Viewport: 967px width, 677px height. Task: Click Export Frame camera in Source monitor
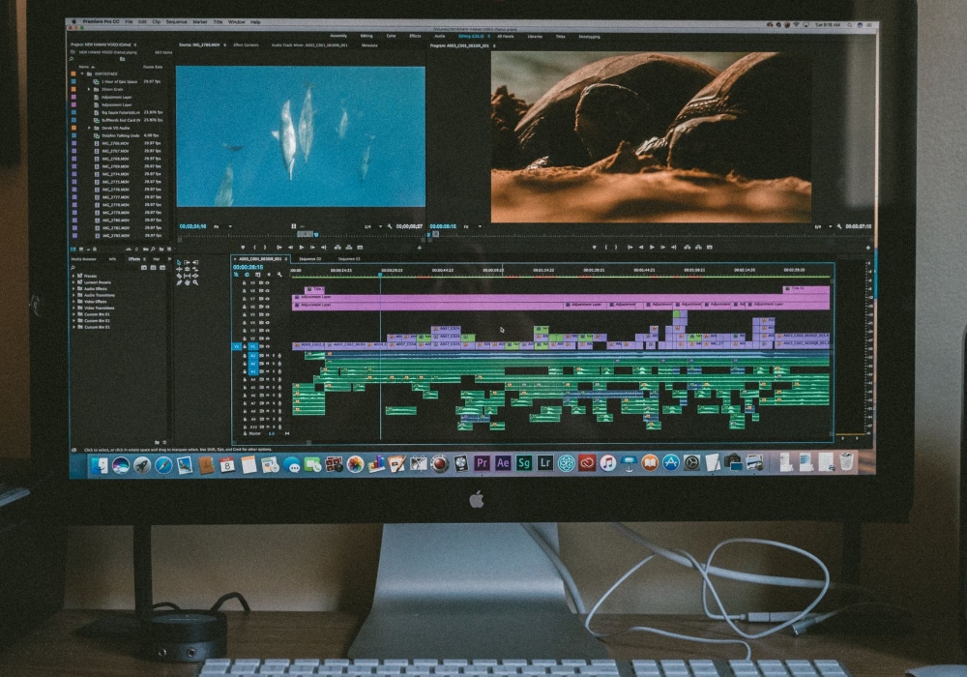360,248
